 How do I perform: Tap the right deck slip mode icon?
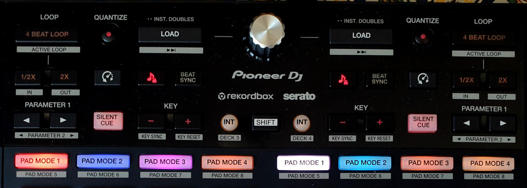[423, 79]
